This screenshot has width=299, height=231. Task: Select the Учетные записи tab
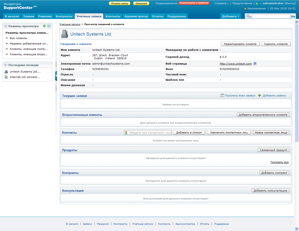[x=89, y=16]
